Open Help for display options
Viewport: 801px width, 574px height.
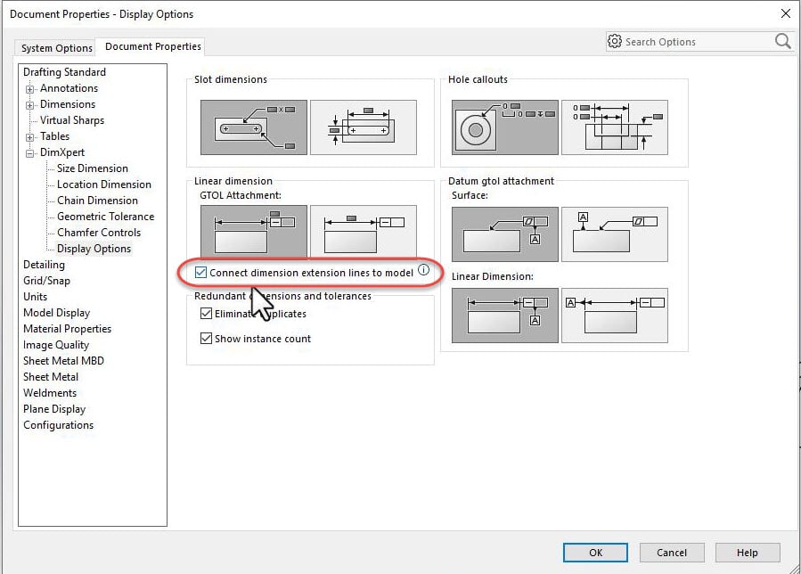click(x=747, y=552)
